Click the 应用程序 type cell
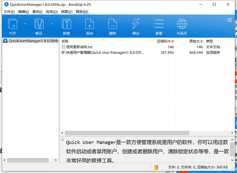The height and width of the screenshot is (173, 237). pos(213,53)
